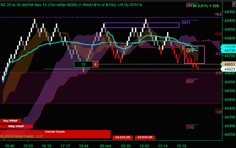236x148 pixels.
Task: Click the +0.2 percent level label
Action: 218,14
